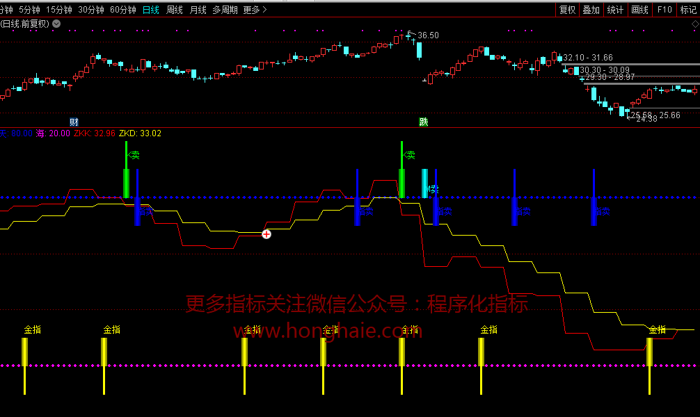Viewport: 700px width, 417px height.
Task: Expand the 更多 periods dropdown
Action: [x=255, y=10]
